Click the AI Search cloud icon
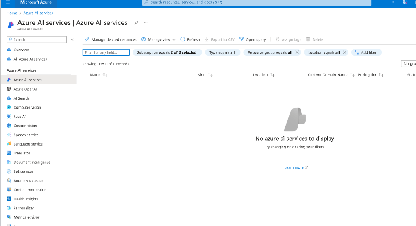This screenshot has height=226, width=416. pyautogui.click(x=9, y=98)
